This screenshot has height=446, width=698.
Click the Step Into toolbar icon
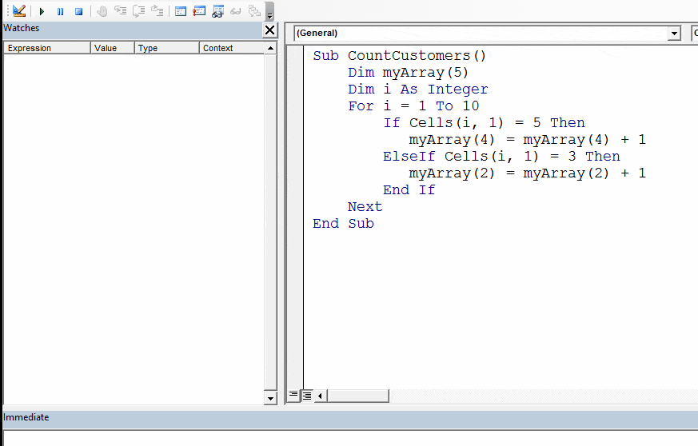tap(120, 10)
